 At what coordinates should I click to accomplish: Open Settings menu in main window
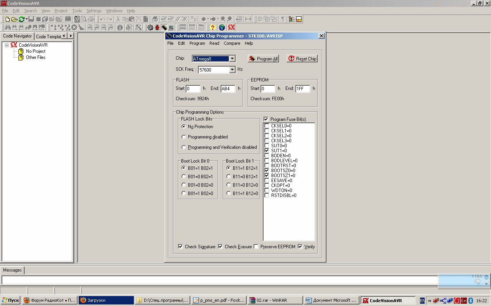(x=94, y=11)
